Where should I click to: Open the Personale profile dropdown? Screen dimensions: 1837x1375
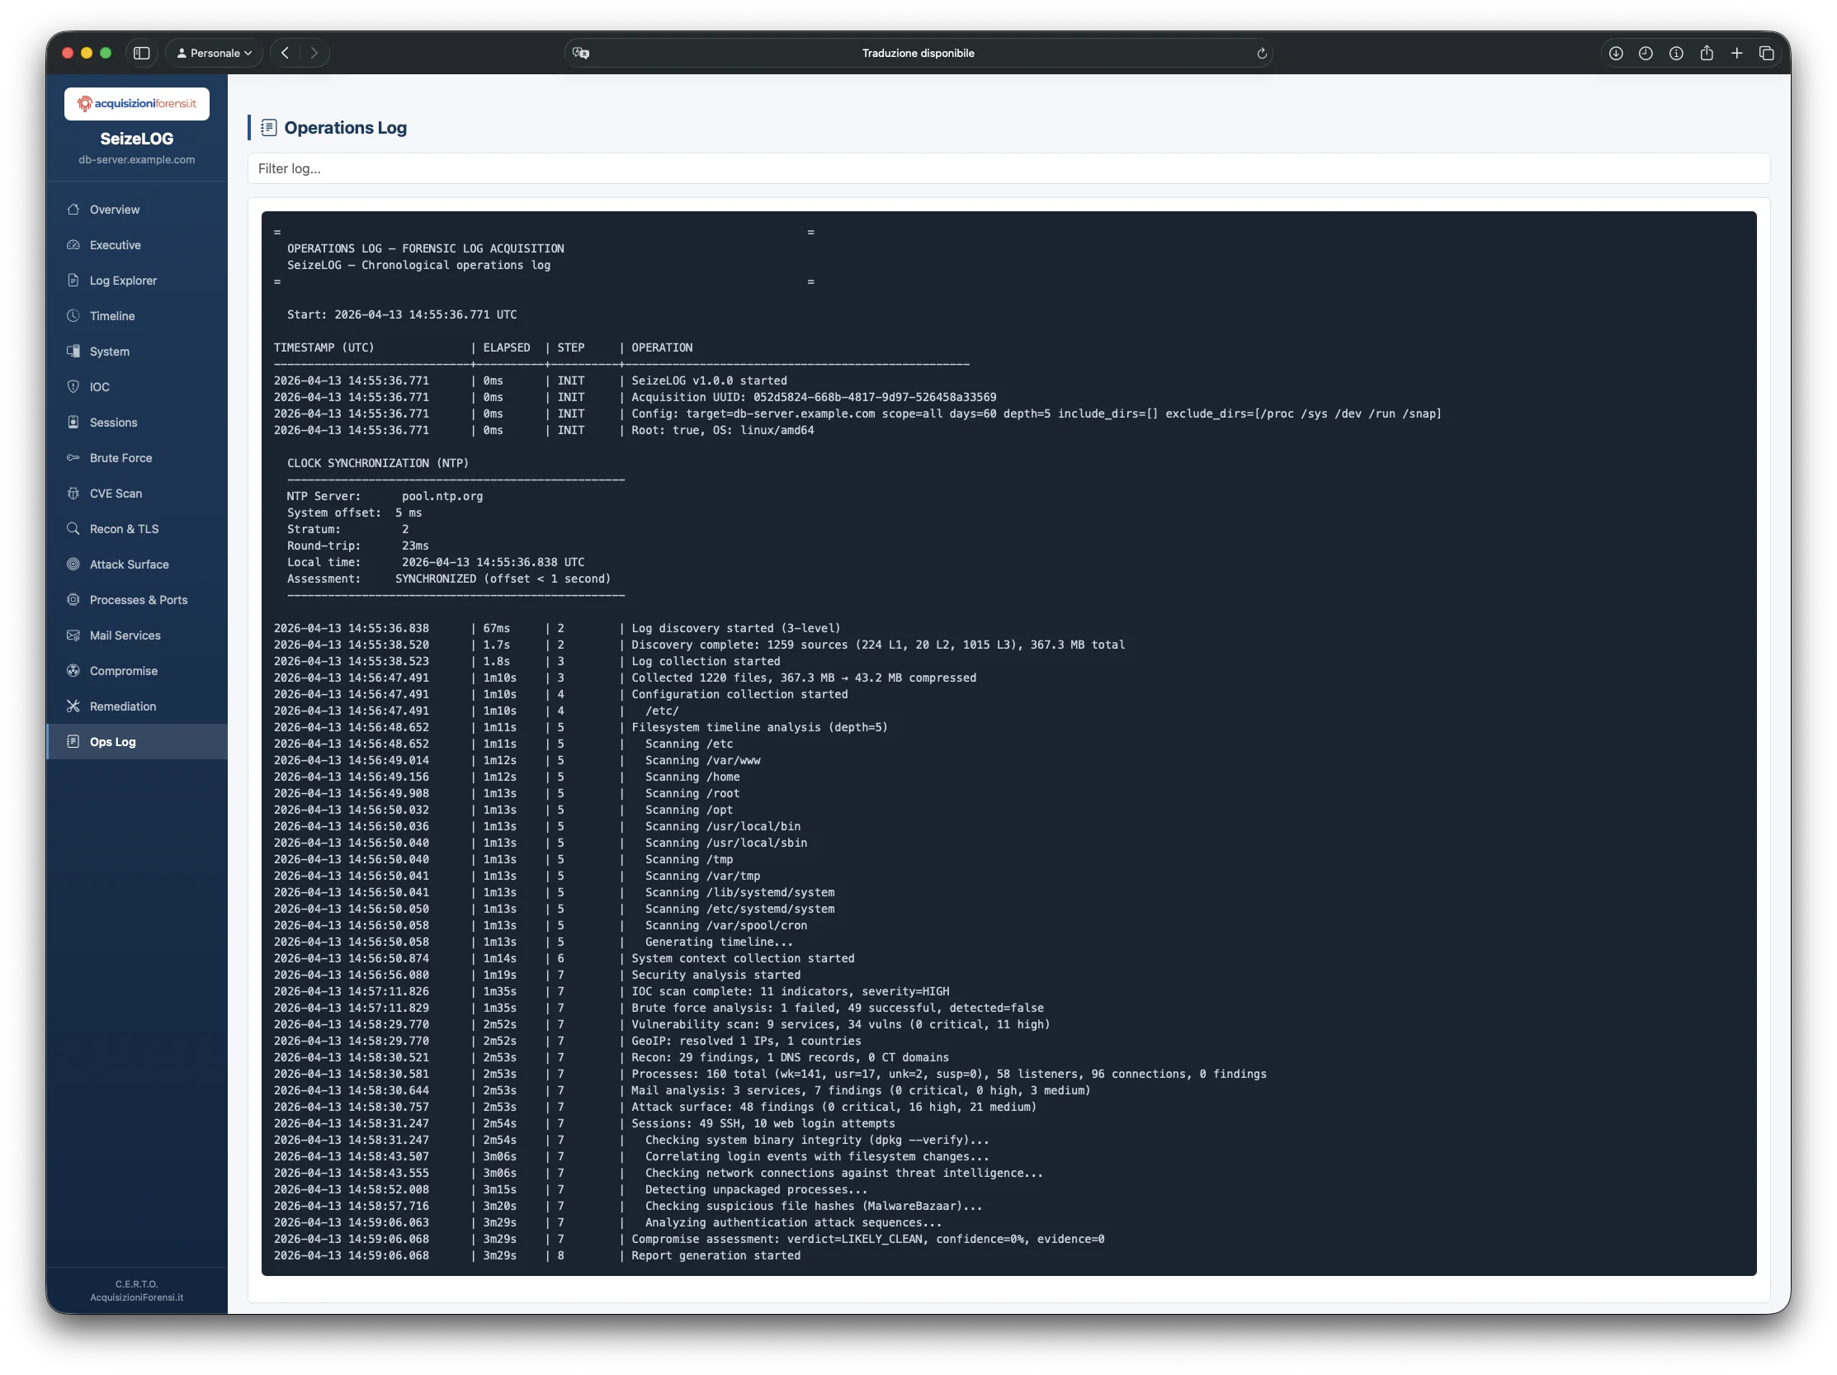point(214,52)
